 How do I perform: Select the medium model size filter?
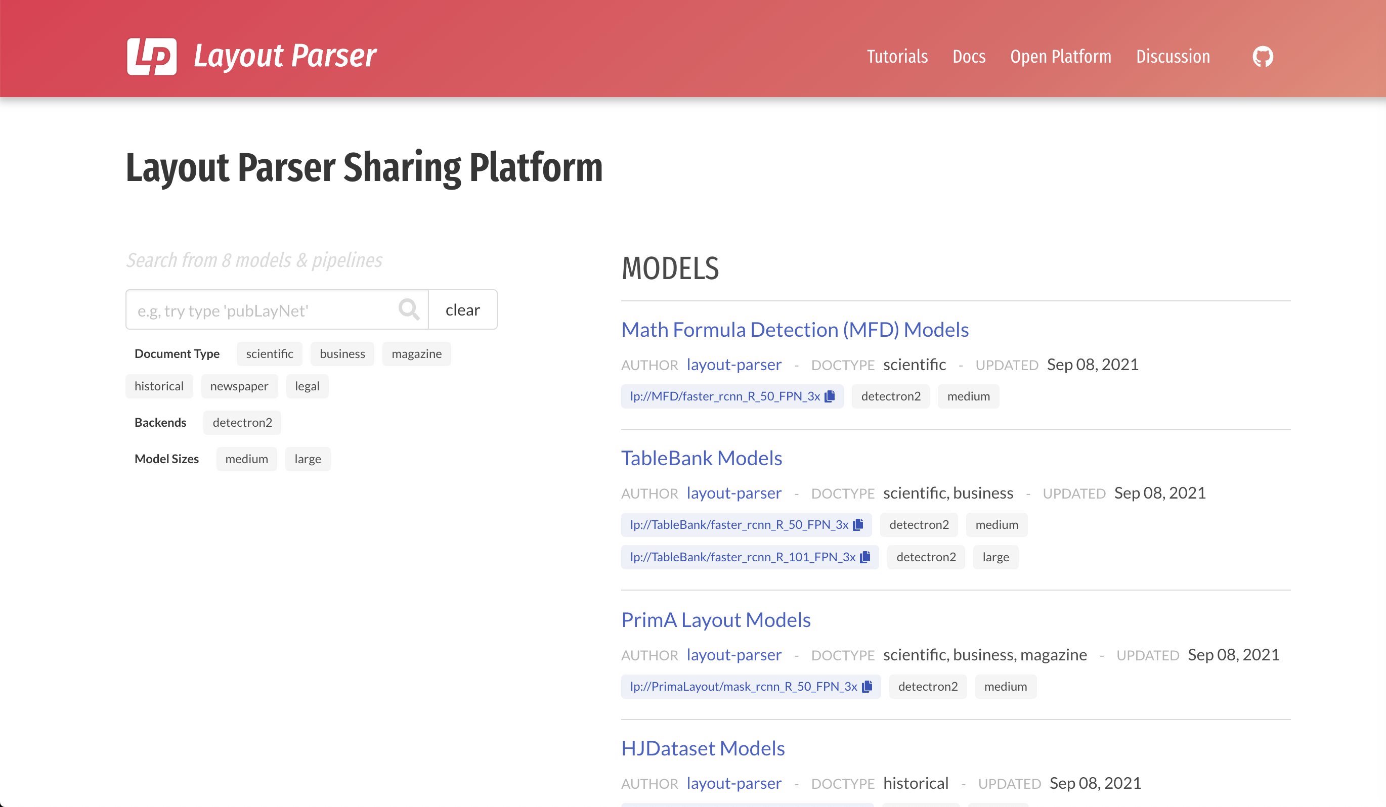[246, 458]
